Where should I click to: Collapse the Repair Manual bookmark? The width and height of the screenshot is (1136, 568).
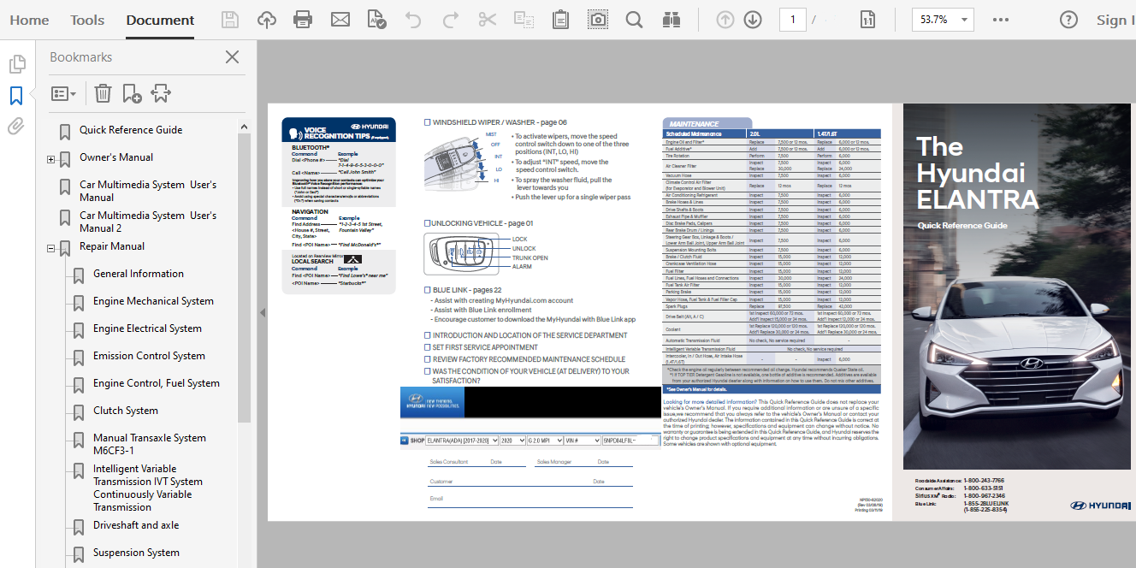[51, 249]
